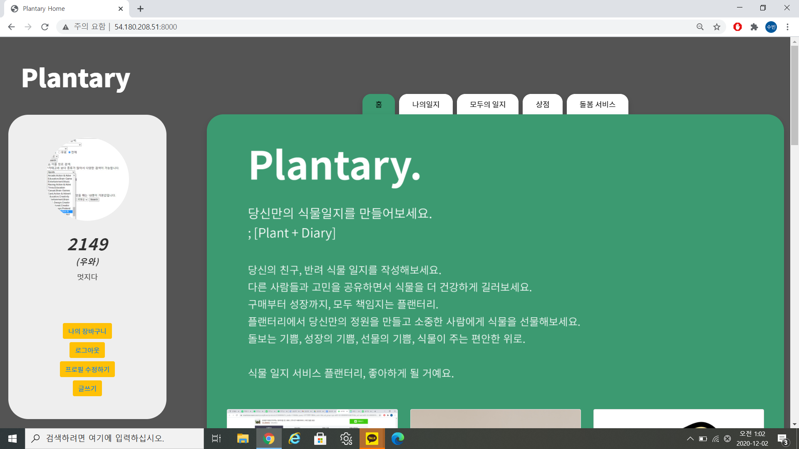799x449 pixels.
Task: Open the 돌봄 서비스 tab
Action: point(597,104)
